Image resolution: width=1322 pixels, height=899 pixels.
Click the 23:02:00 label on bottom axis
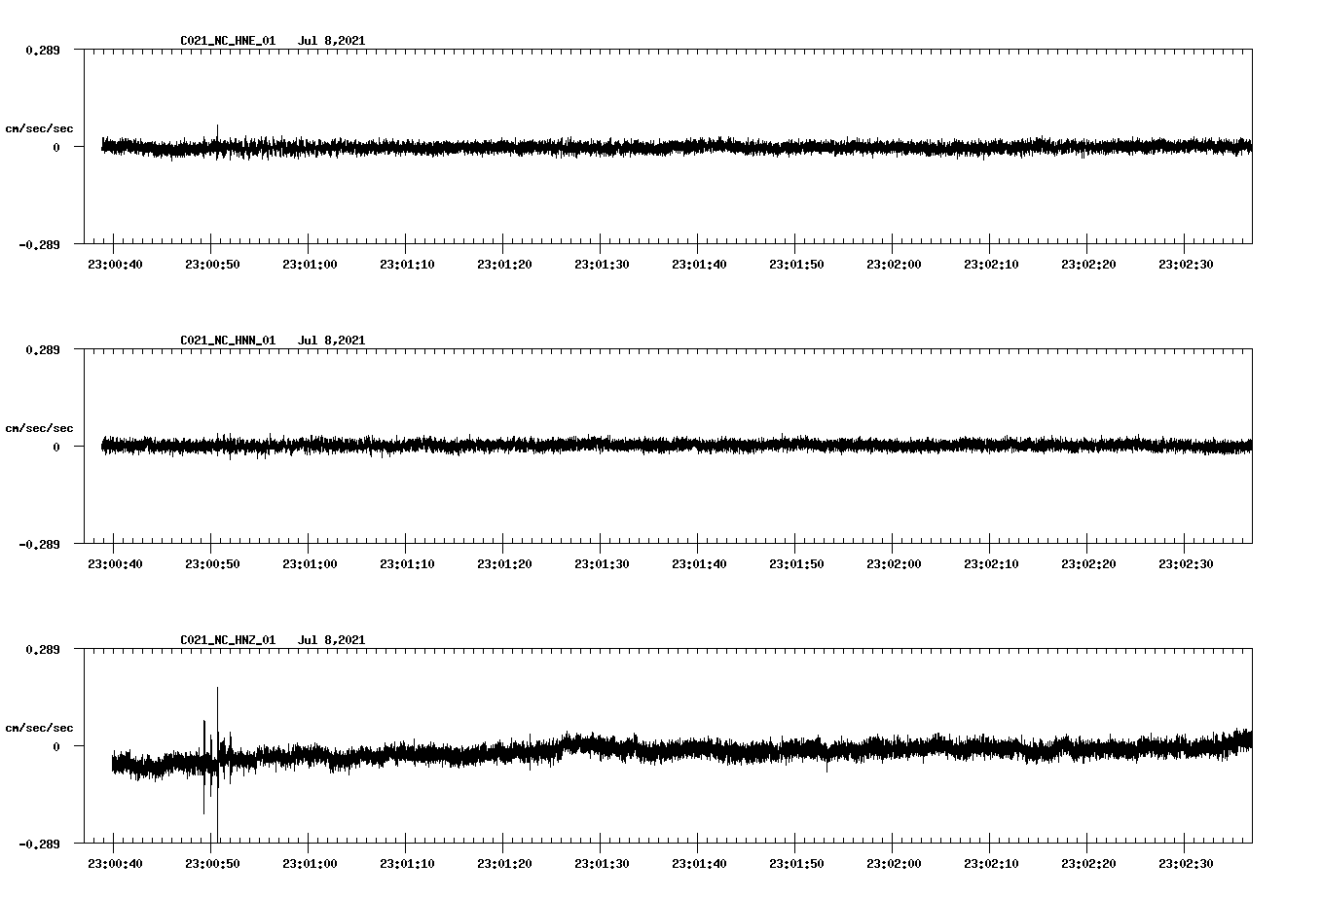(x=894, y=862)
